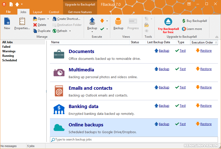Click Create Shortcut in Manage group
This screenshot has height=149, width=221.
(66, 19)
